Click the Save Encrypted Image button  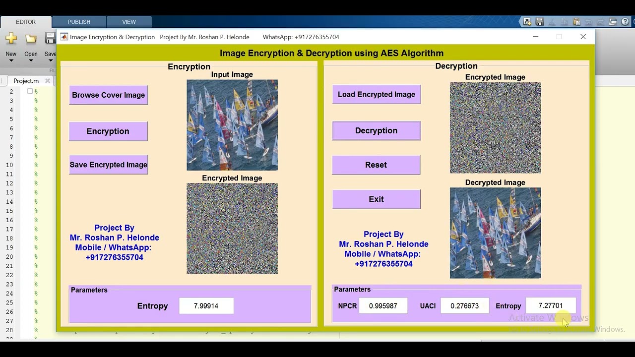coord(108,165)
